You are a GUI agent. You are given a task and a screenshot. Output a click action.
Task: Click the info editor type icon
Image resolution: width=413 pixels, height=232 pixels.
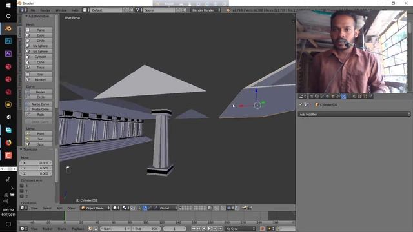23,10
